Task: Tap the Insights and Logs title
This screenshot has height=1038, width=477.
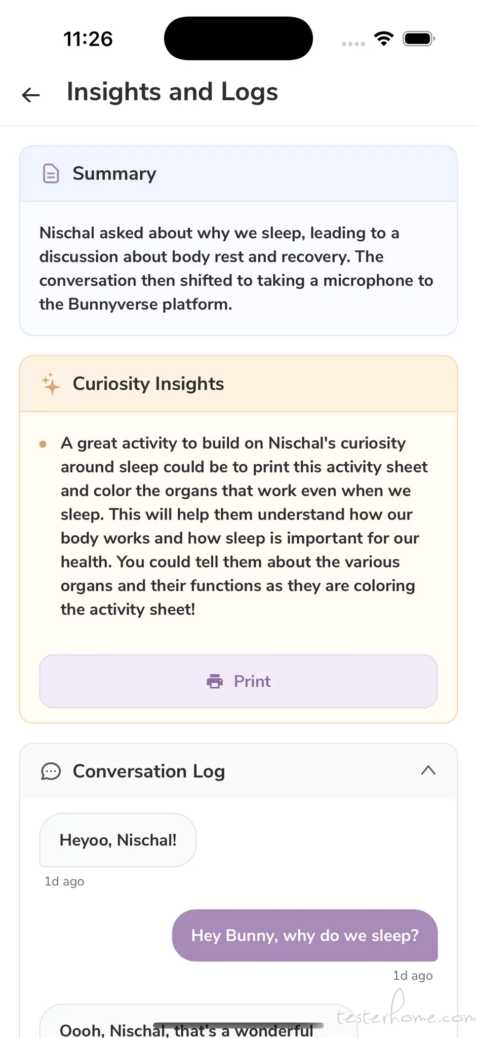Action: [x=173, y=92]
